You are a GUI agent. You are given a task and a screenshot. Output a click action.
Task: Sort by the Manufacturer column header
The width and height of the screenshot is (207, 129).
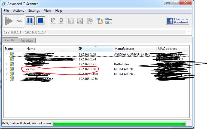click(135, 48)
